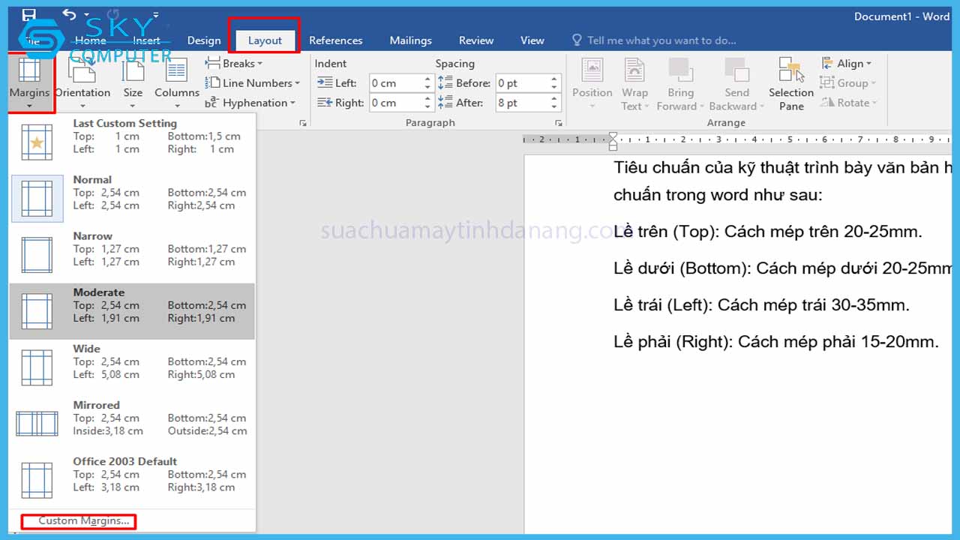This screenshot has height=540, width=960.
Task: Open the Selection Pane
Action: 791,83
